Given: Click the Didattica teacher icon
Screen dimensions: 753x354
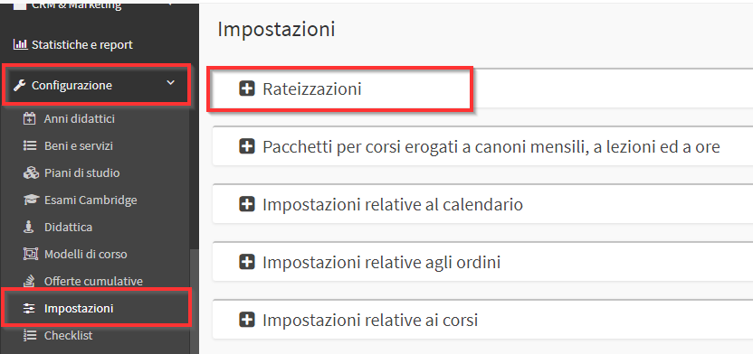Looking at the screenshot, I should point(29,227).
